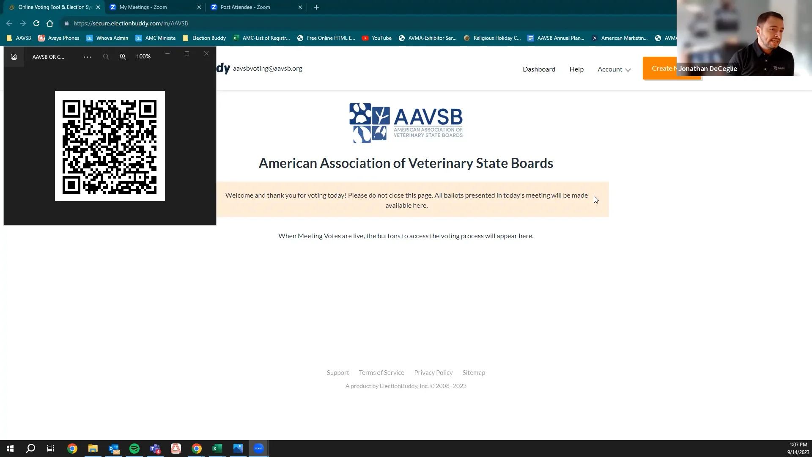Open the Account dropdown menu
The width and height of the screenshot is (812, 457).
(x=614, y=69)
